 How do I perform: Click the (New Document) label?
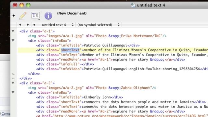tap(72, 13)
